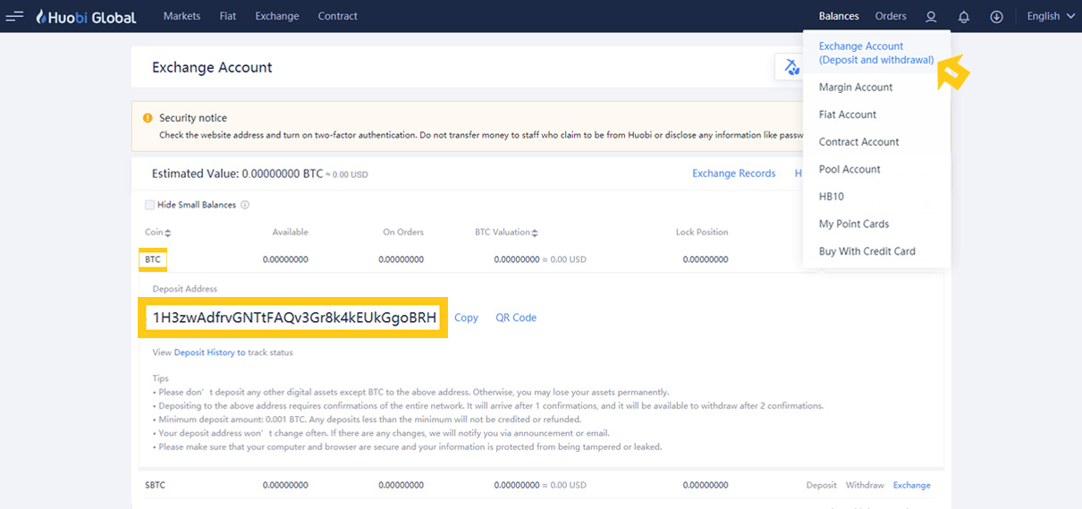
Task: Open Exchange in the top navigation
Action: coord(277,16)
